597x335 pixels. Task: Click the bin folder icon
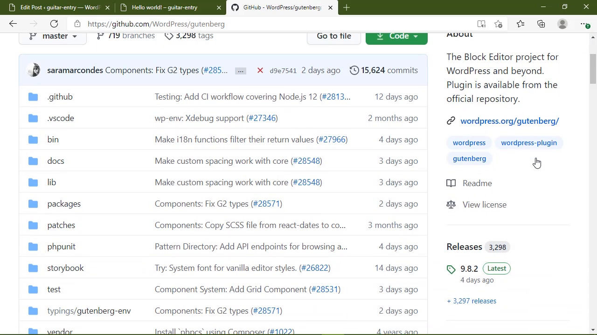point(33,140)
